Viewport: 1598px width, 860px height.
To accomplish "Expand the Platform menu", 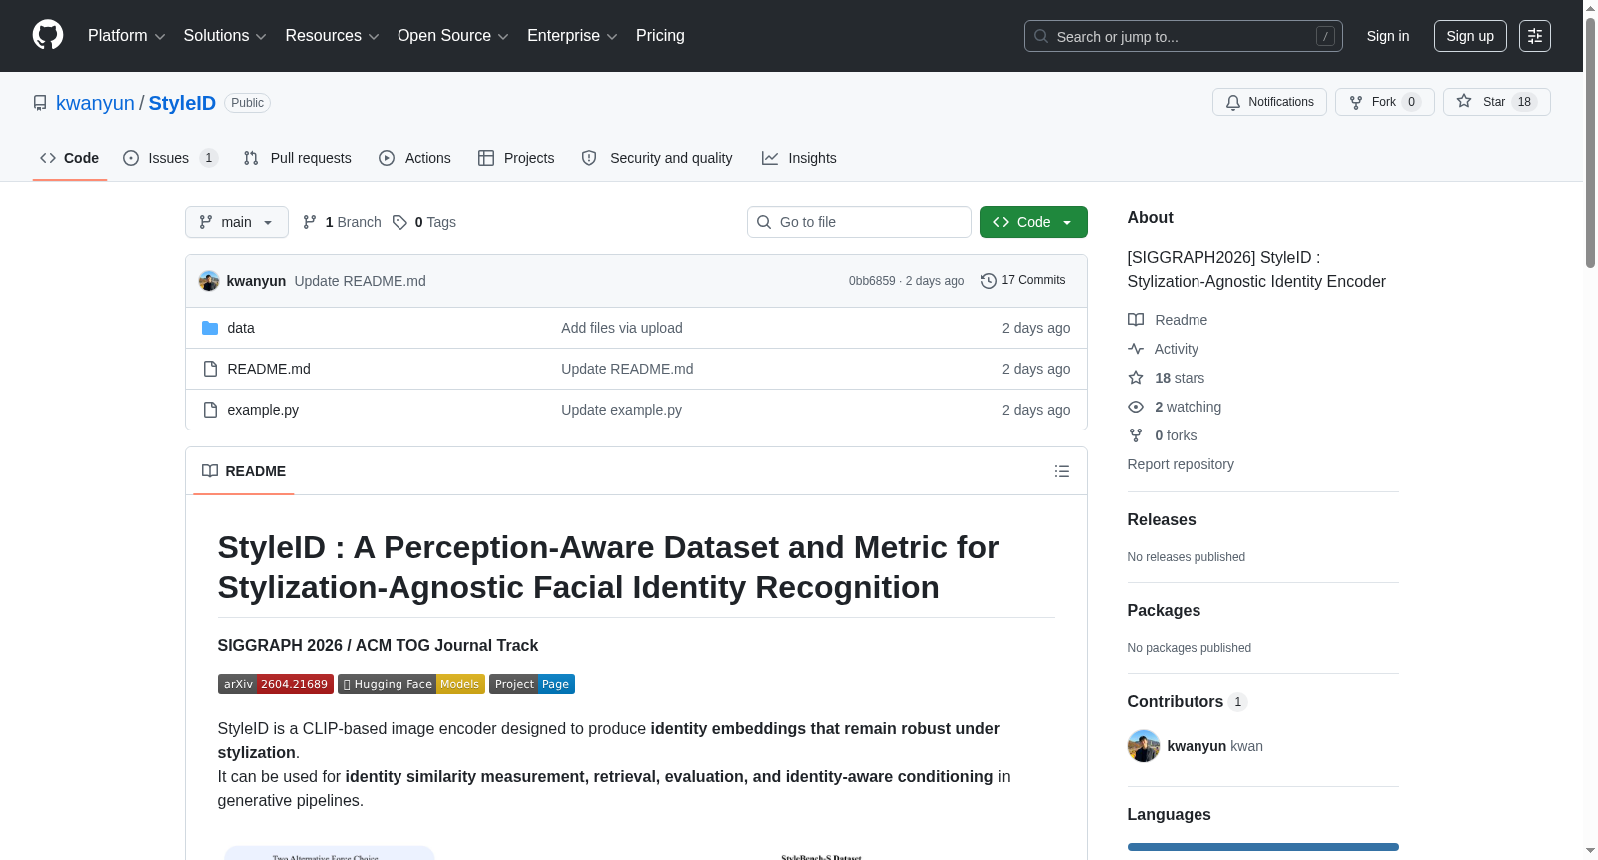I will click(x=126, y=36).
